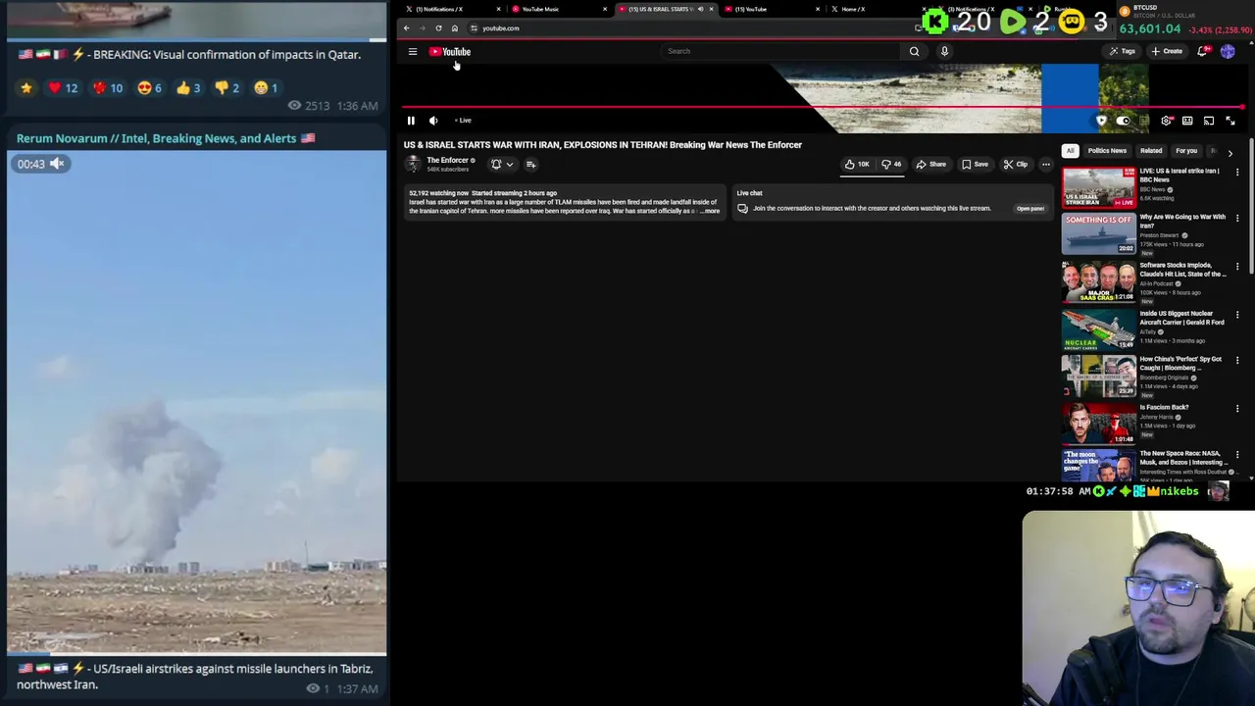Click the YouTube search magnifier button
Viewport: 1255px width, 706px height.
[x=914, y=51]
